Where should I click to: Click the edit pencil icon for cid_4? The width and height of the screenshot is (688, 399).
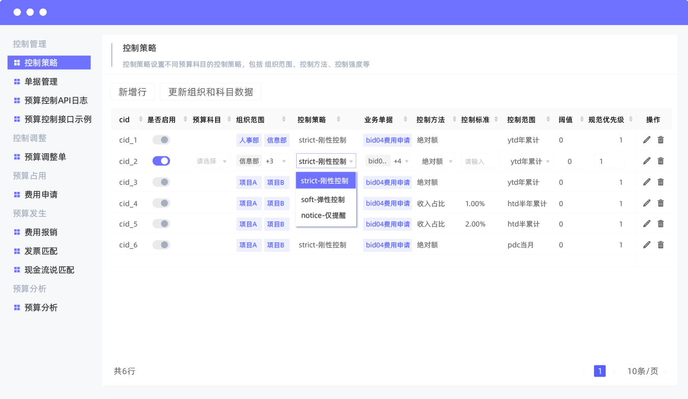tap(647, 203)
